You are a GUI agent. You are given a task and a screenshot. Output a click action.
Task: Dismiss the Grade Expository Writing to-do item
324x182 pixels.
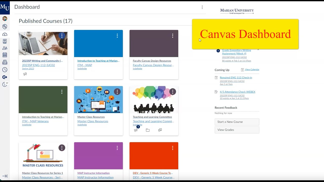(x=258, y=50)
